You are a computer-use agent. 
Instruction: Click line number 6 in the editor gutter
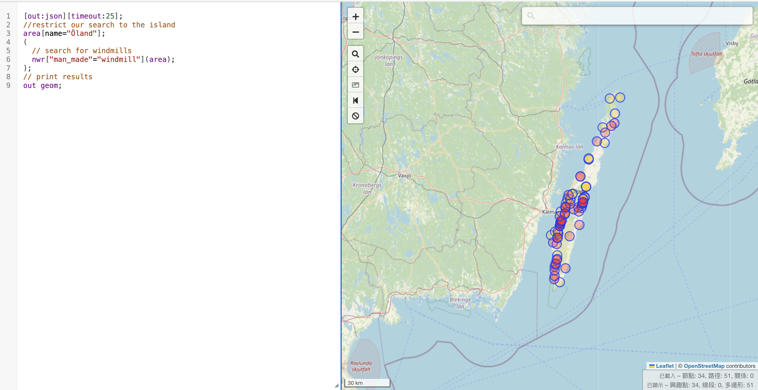[x=8, y=60]
